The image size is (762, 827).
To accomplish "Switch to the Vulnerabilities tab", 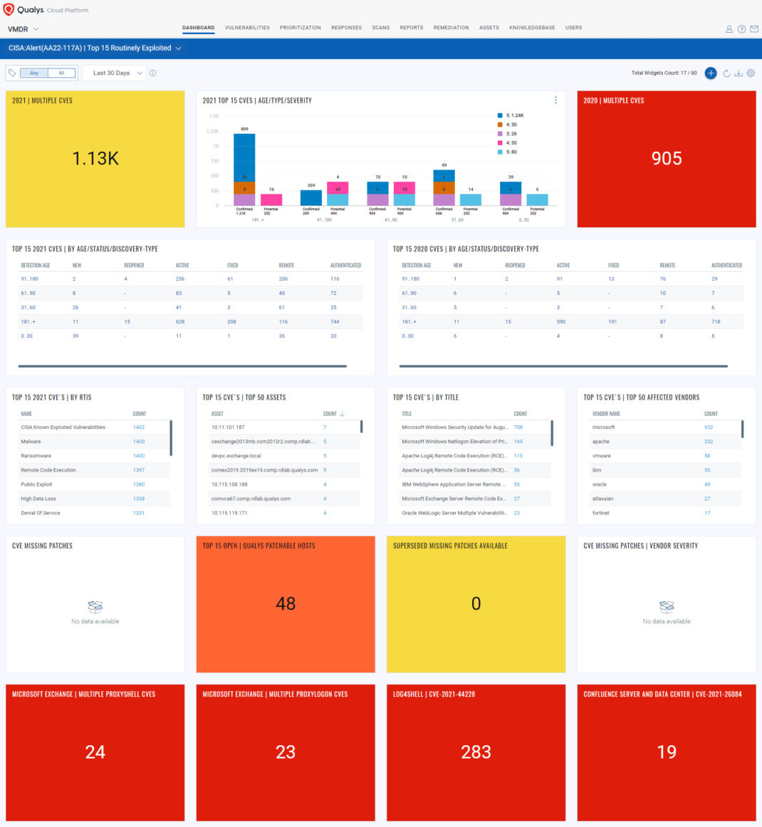I will 247,28.
